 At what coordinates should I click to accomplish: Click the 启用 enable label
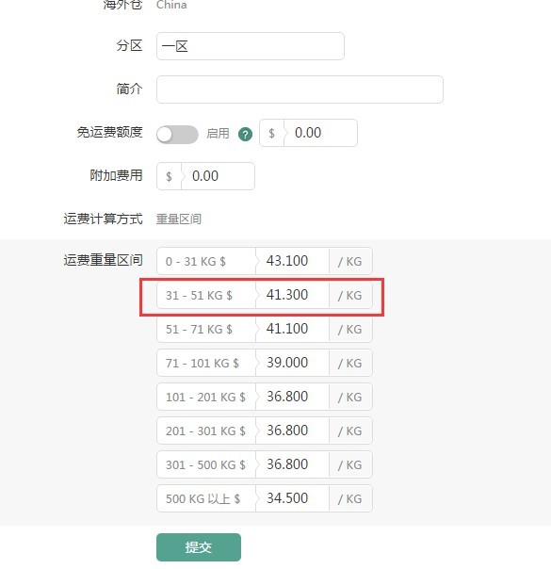pyautogui.click(x=218, y=134)
